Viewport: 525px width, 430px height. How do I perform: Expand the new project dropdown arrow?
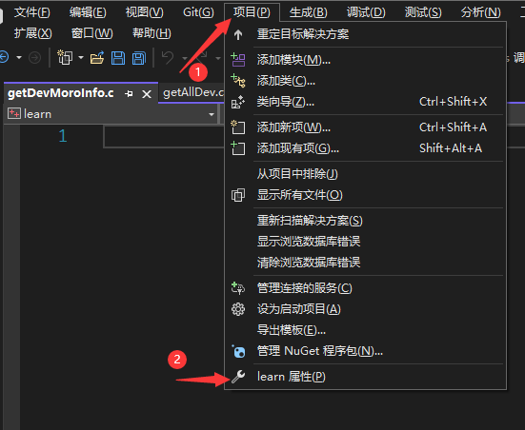[x=81, y=57]
